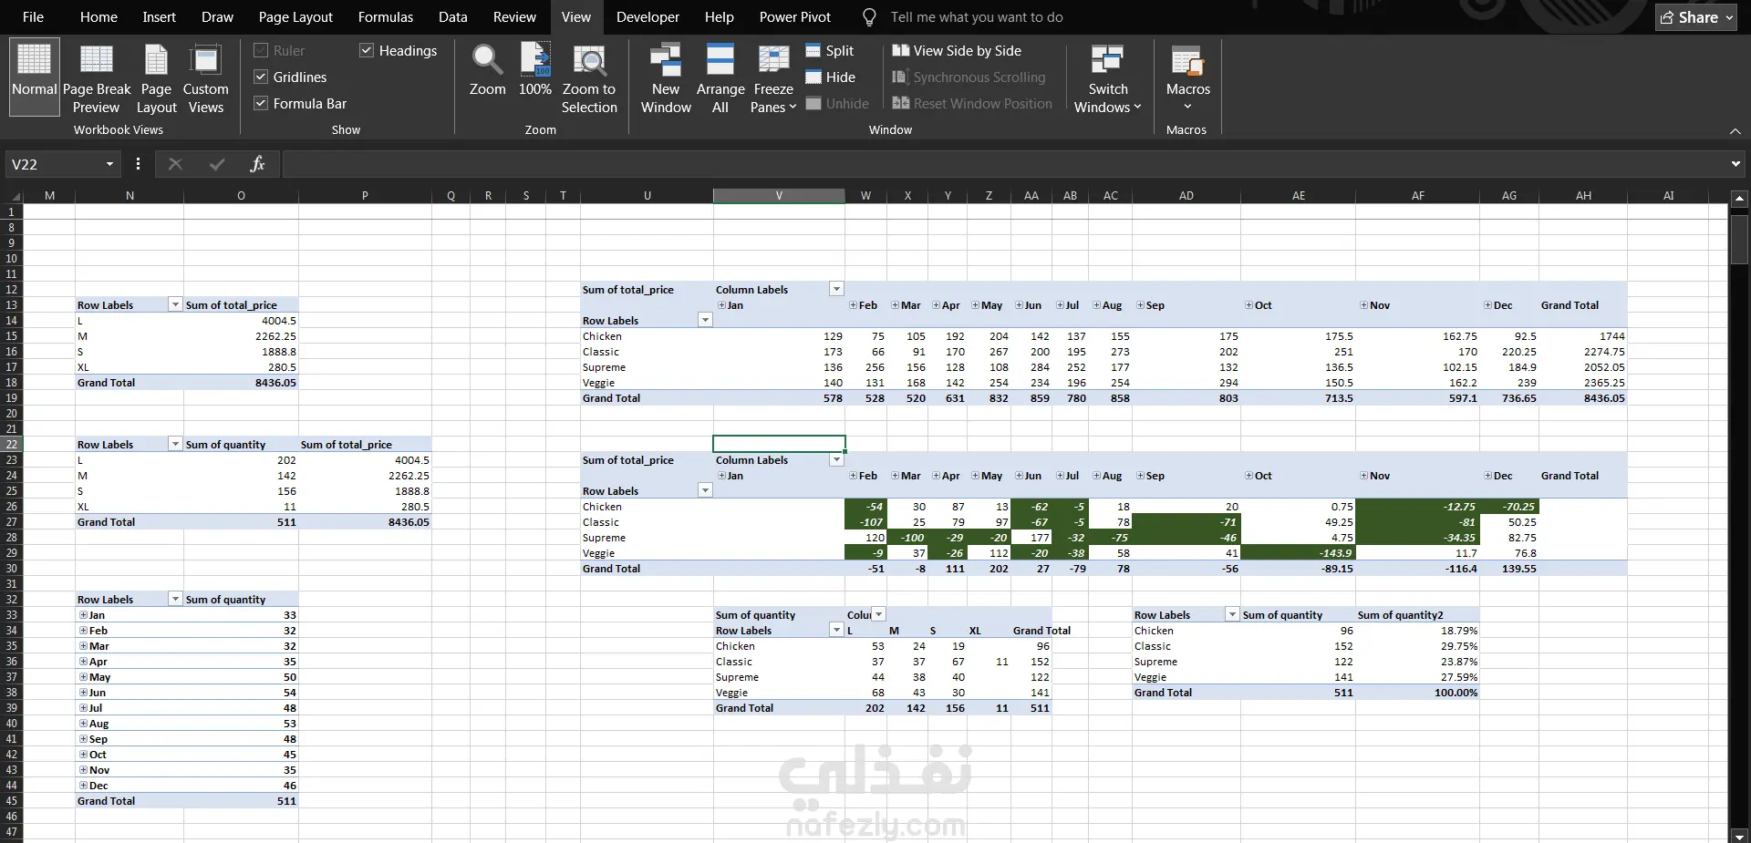Expand Oct column in row 22 pivot
Viewport: 1751px width, 843px height.
1249,476
